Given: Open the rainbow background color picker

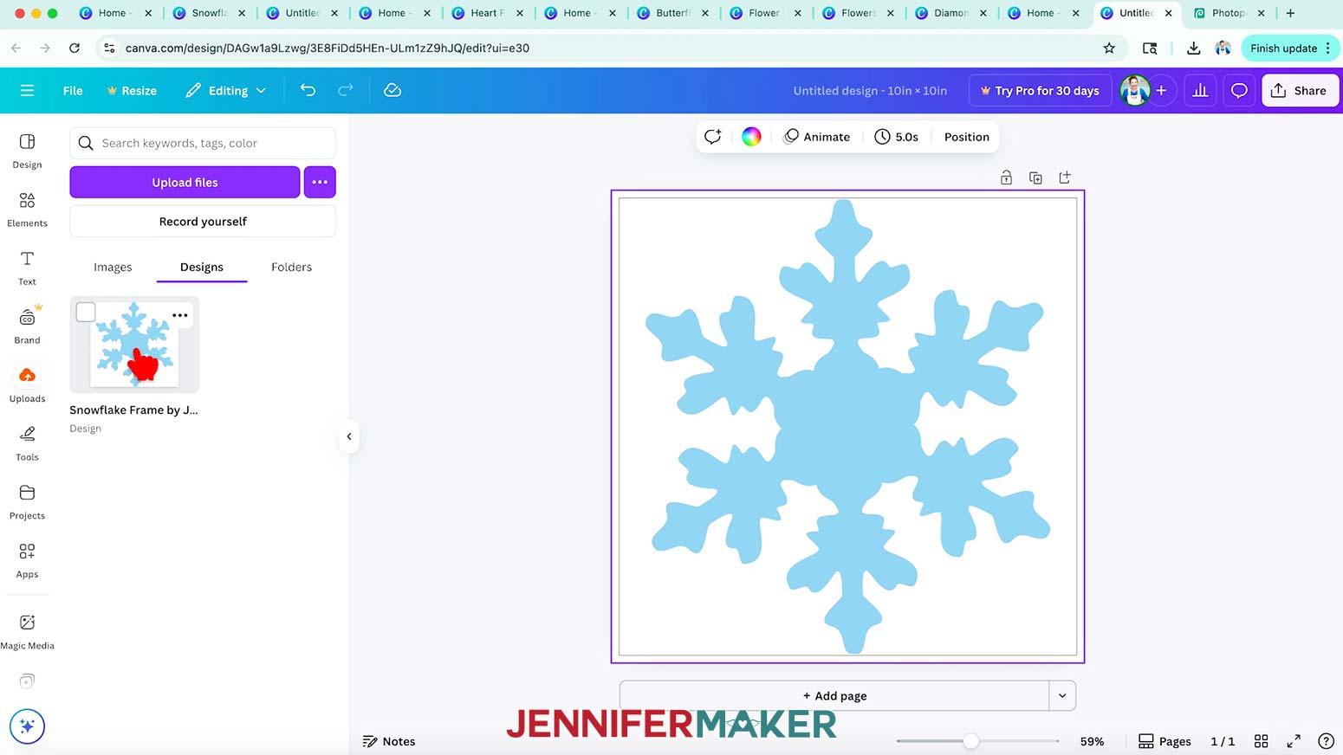Looking at the screenshot, I should 751,137.
